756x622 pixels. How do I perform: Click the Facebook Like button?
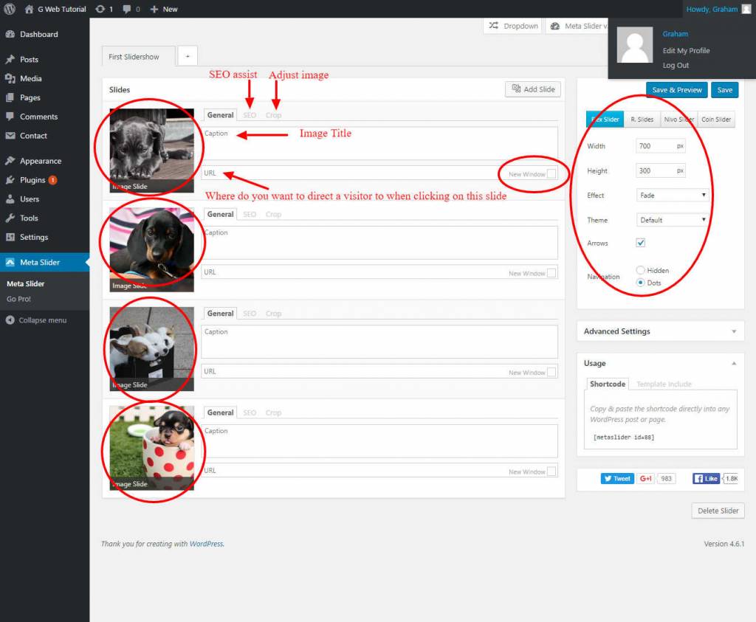pos(706,478)
